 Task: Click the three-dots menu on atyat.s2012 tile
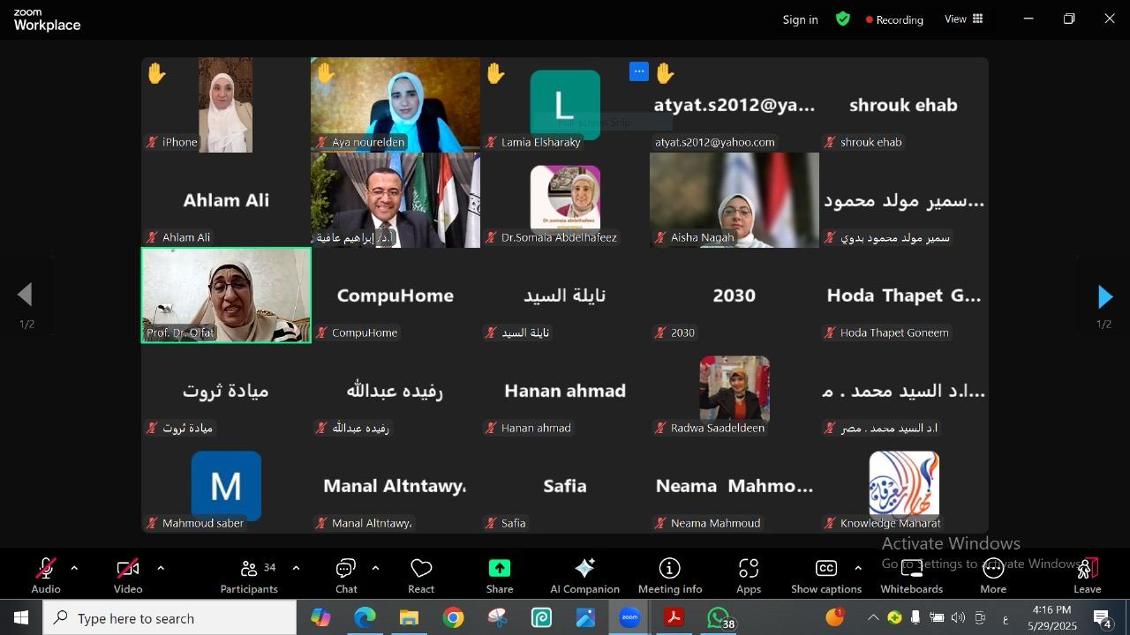point(639,71)
